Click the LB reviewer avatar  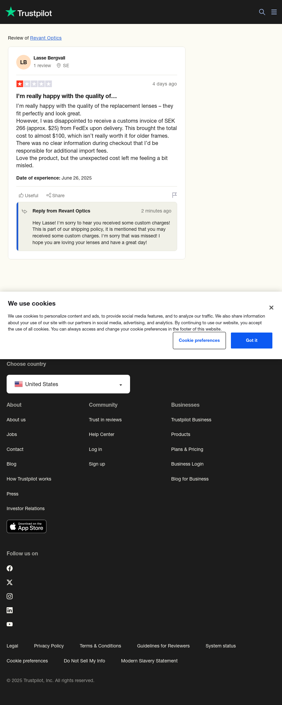24,62
